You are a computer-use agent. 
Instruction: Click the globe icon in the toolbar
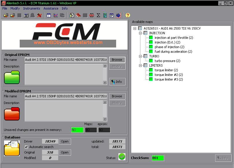point(118,15)
